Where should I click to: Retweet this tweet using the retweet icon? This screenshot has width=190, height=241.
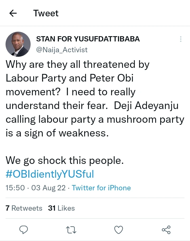pyautogui.click(x=71, y=229)
